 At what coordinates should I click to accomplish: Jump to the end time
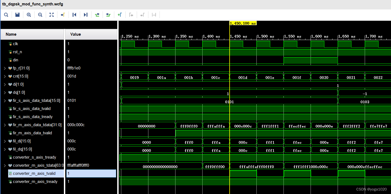[x=86, y=15]
